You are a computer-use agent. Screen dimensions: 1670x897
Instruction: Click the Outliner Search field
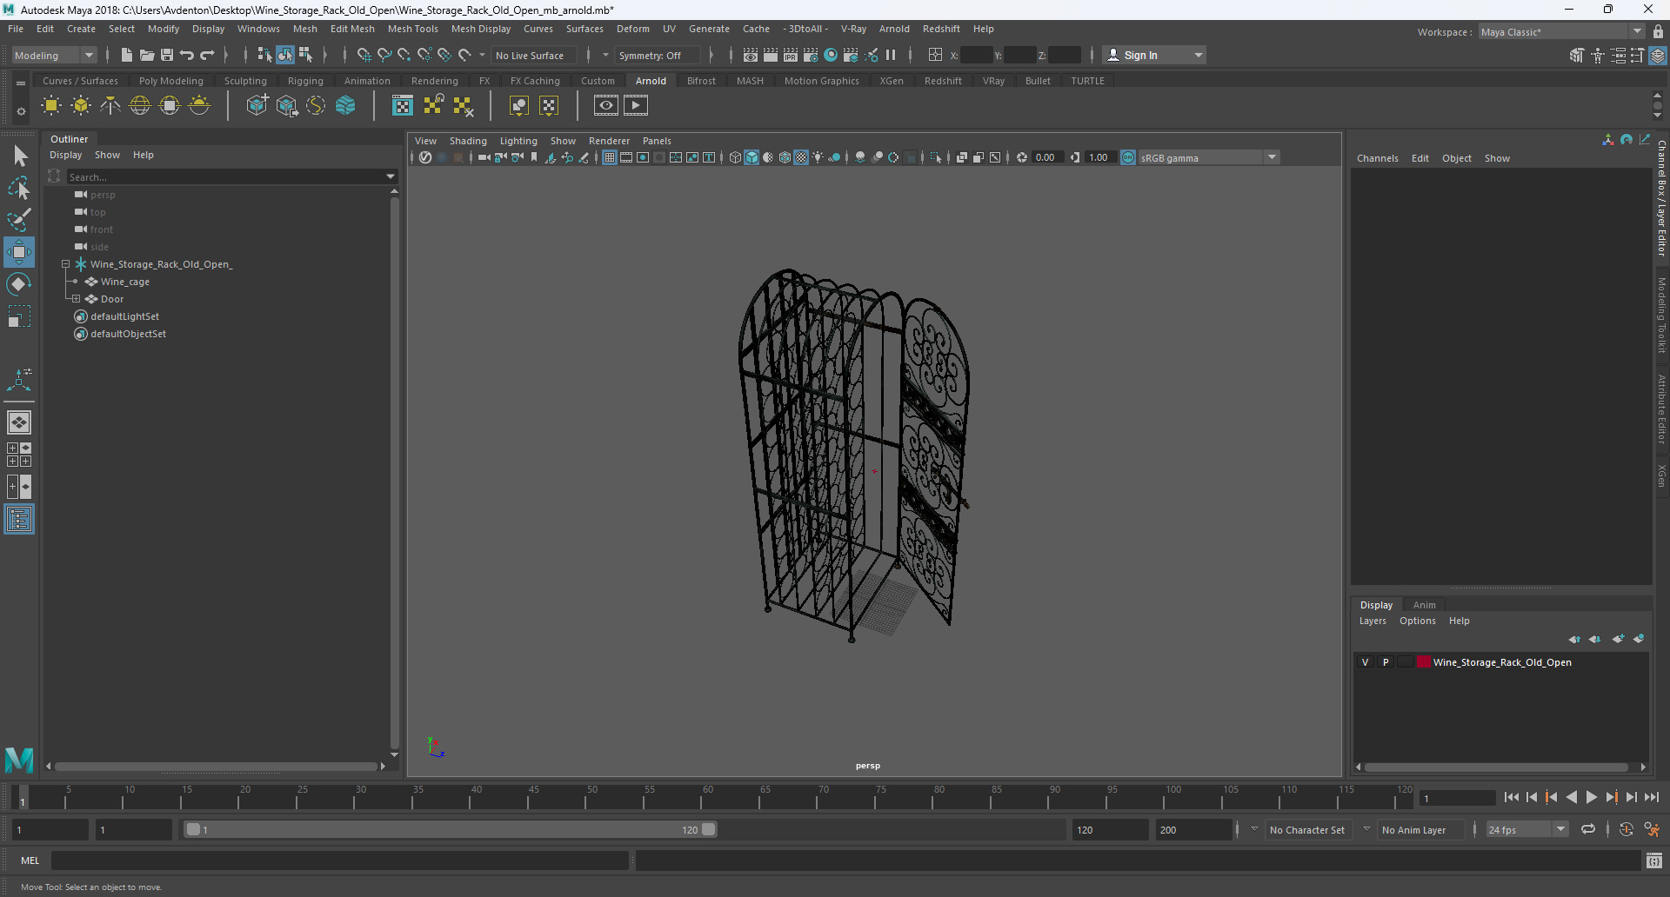(225, 176)
